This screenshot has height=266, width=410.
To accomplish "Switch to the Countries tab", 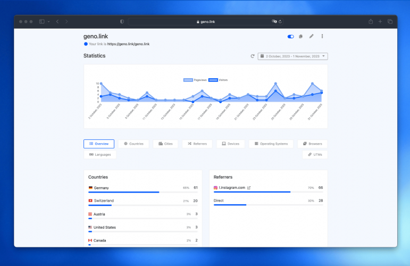I will coord(133,144).
